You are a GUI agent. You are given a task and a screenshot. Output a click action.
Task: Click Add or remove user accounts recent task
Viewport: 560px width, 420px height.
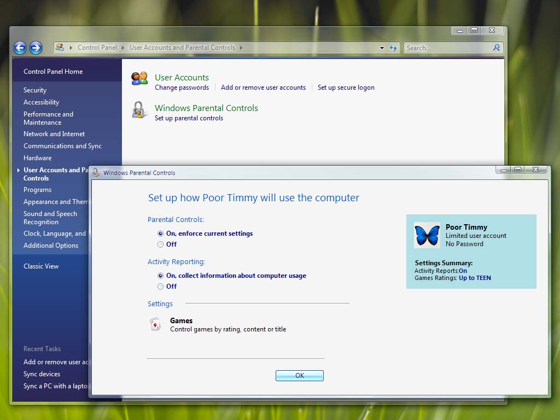tap(56, 362)
